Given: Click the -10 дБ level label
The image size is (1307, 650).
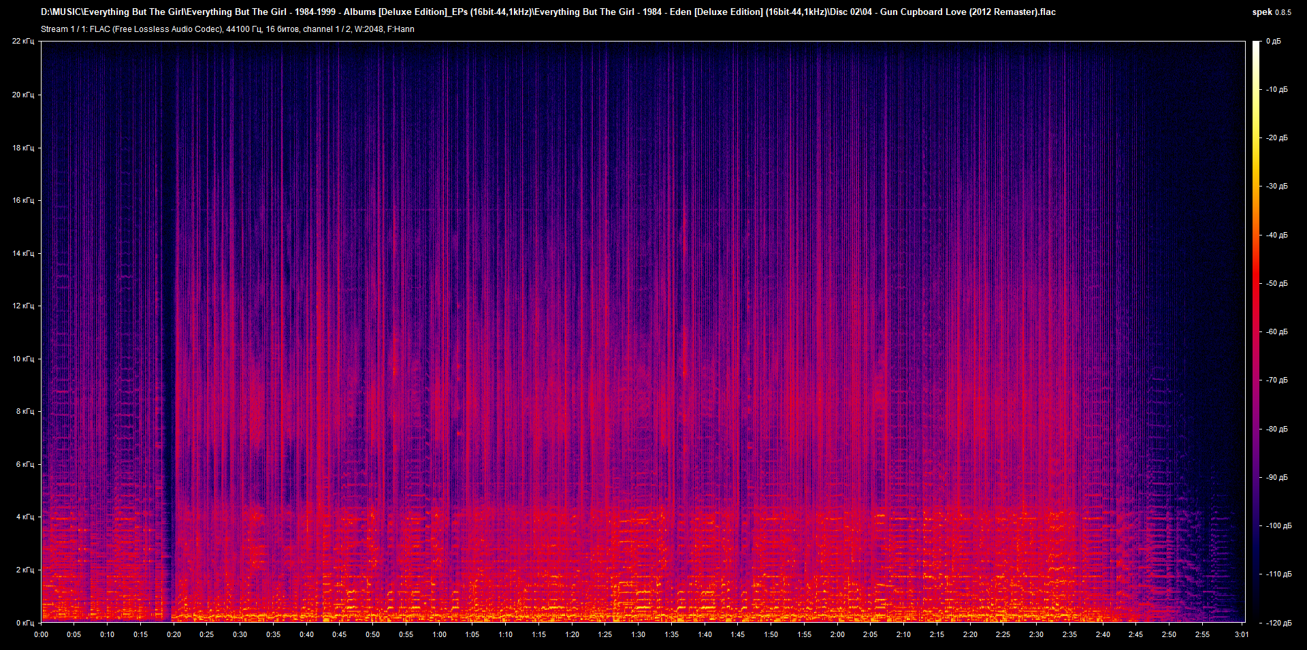Looking at the screenshot, I should coord(1277,90).
